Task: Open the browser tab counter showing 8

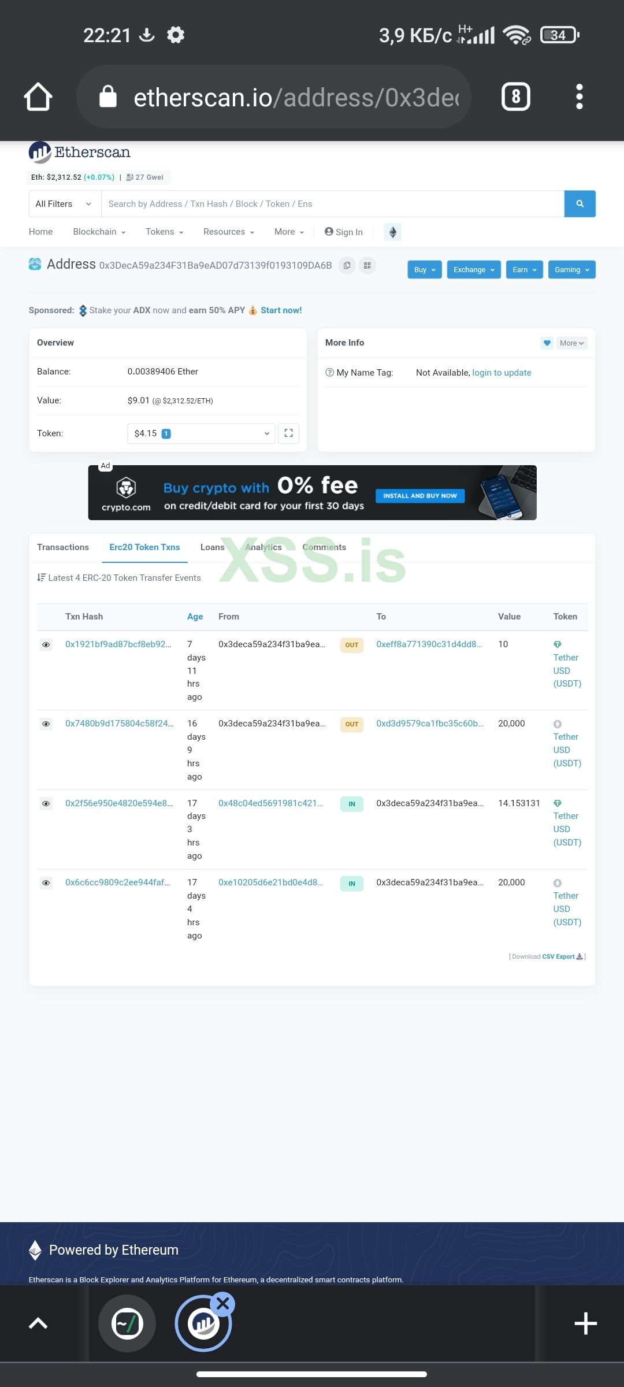Action: (x=515, y=97)
